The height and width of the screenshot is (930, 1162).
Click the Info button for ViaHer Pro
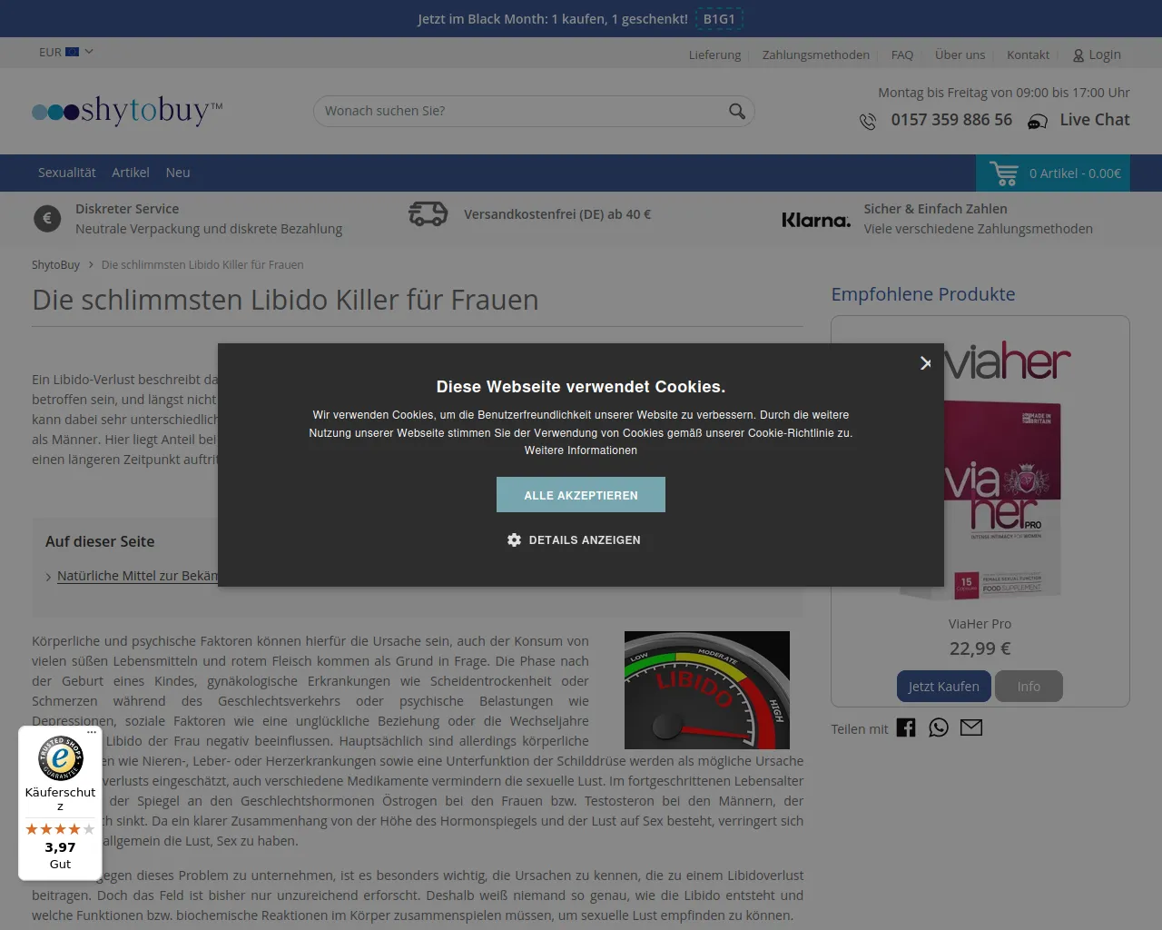click(x=1029, y=687)
